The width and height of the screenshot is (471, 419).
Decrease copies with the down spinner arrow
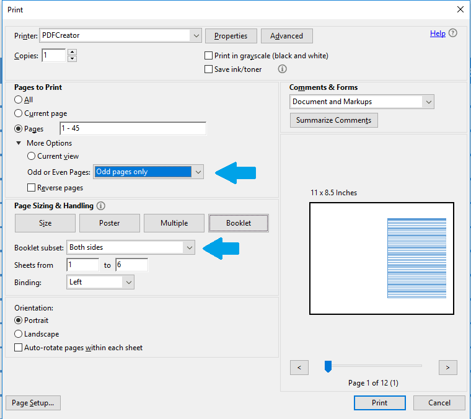[x=72, y=58]
